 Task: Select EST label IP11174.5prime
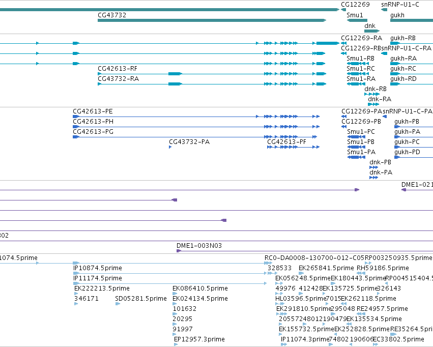[x=98, y=278]
